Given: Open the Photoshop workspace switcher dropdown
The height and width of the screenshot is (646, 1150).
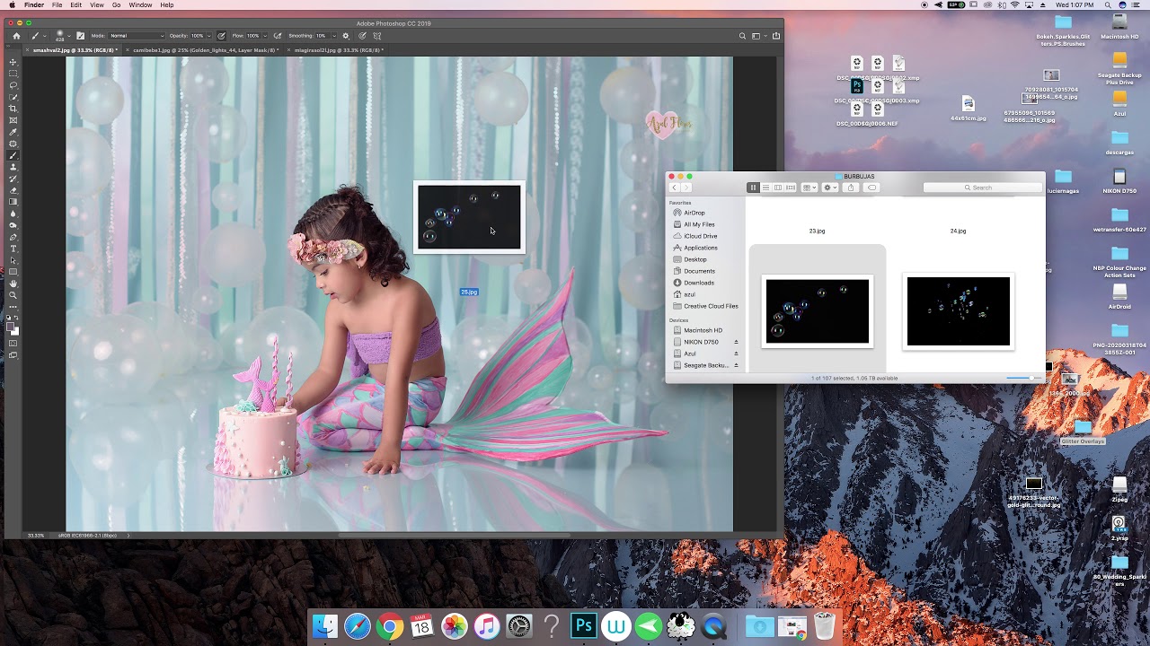Looking at the screenshot, I should point(758,36).
